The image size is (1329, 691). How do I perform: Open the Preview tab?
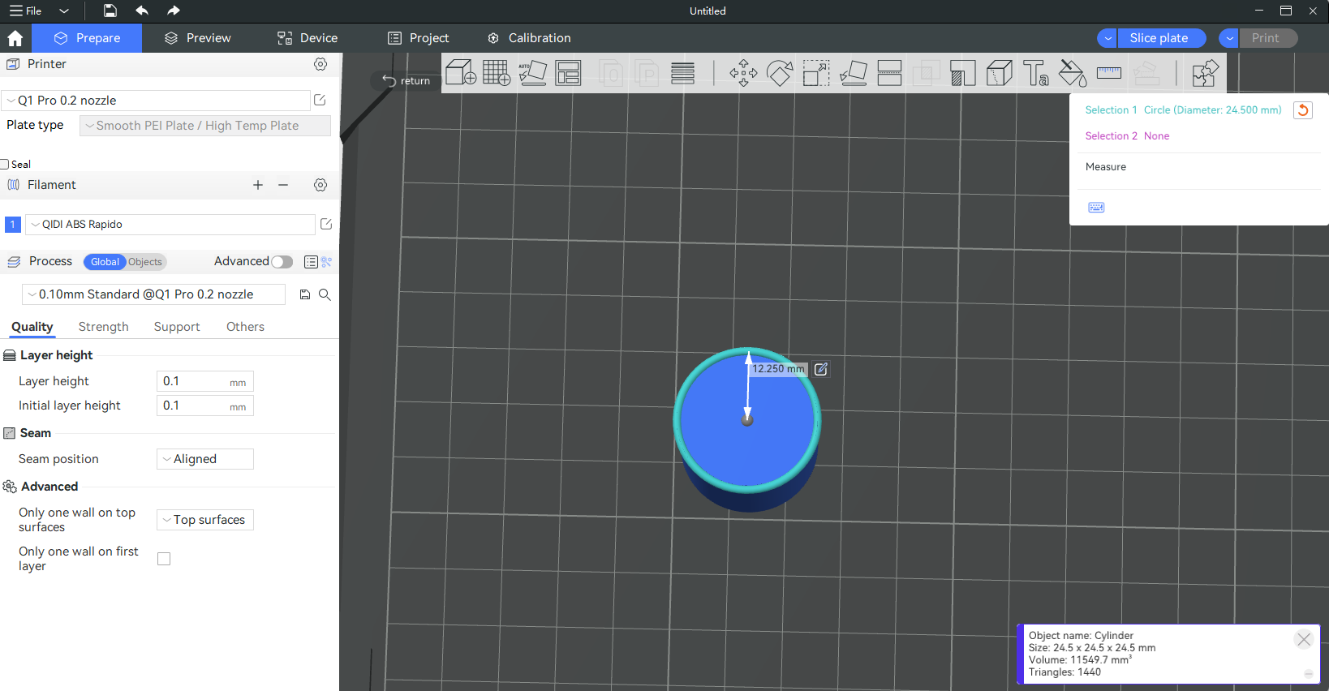pyautogui.click(x=198, y=38)
